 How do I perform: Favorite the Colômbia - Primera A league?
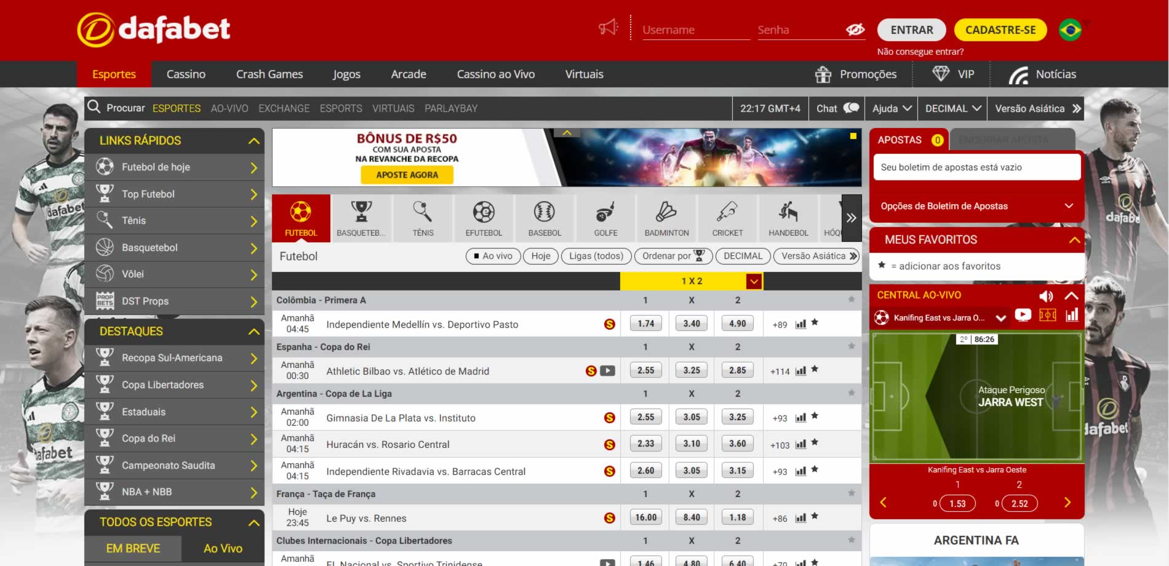pyautogui.click(x=852, y=300)
